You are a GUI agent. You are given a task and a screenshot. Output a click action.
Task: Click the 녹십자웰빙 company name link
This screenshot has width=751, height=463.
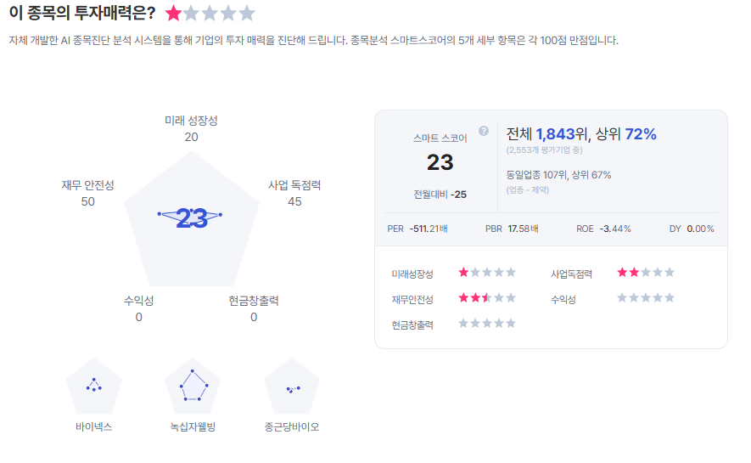tap(193, 426)
